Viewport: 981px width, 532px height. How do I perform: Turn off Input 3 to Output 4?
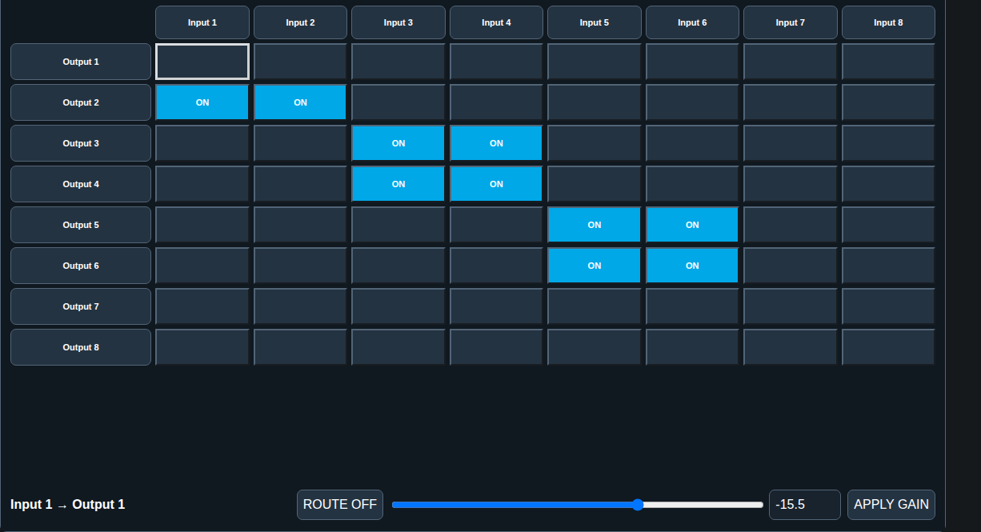[x=398, y=184]
